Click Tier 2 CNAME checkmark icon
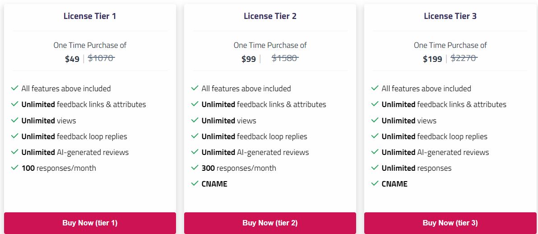The image size is (538, 234). [195, 183]
